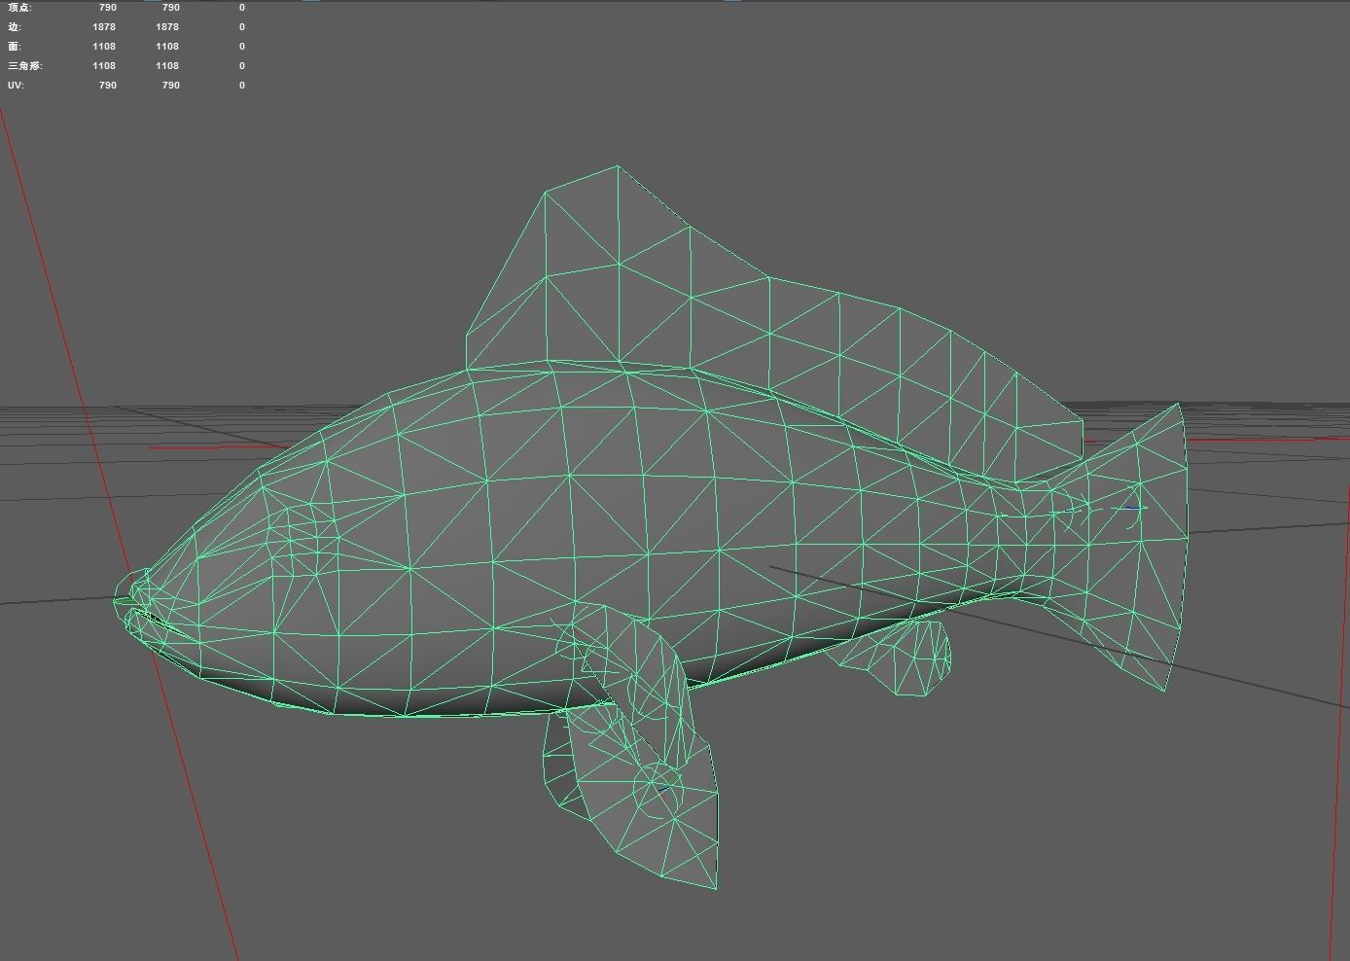Click the 0 value in the 面 row
Image resolution: width=1350 pixels, height=961 pixels.
(x=242, y=46)
